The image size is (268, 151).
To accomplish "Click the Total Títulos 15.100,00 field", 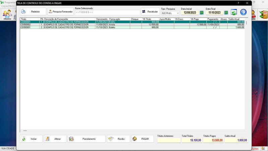I will tap(192, 140).
